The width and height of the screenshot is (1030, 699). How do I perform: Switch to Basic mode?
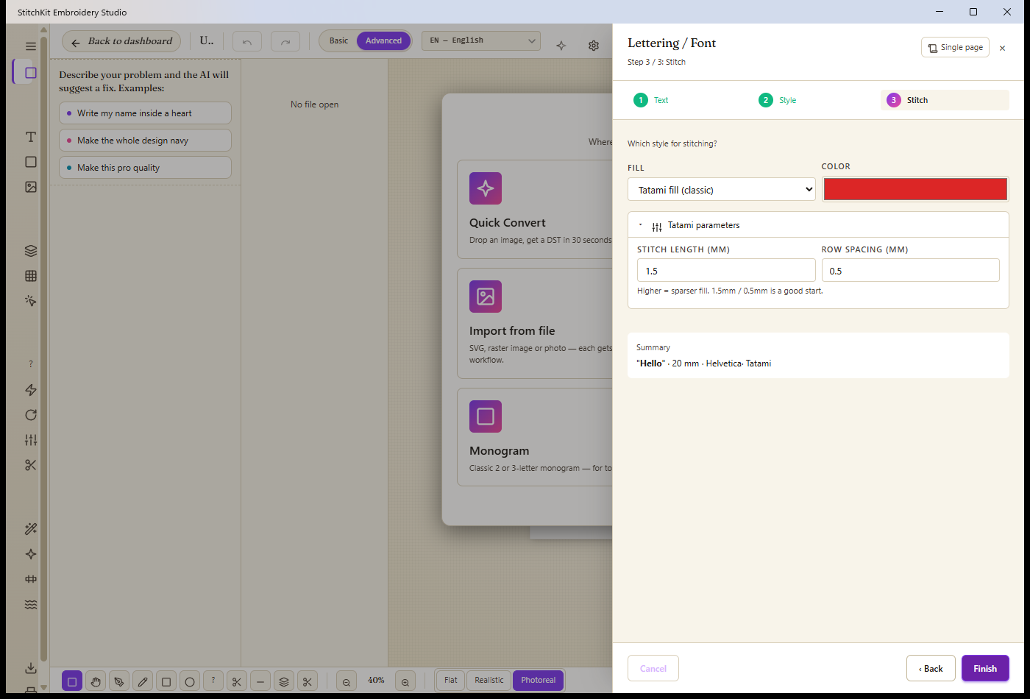(338, 41)
